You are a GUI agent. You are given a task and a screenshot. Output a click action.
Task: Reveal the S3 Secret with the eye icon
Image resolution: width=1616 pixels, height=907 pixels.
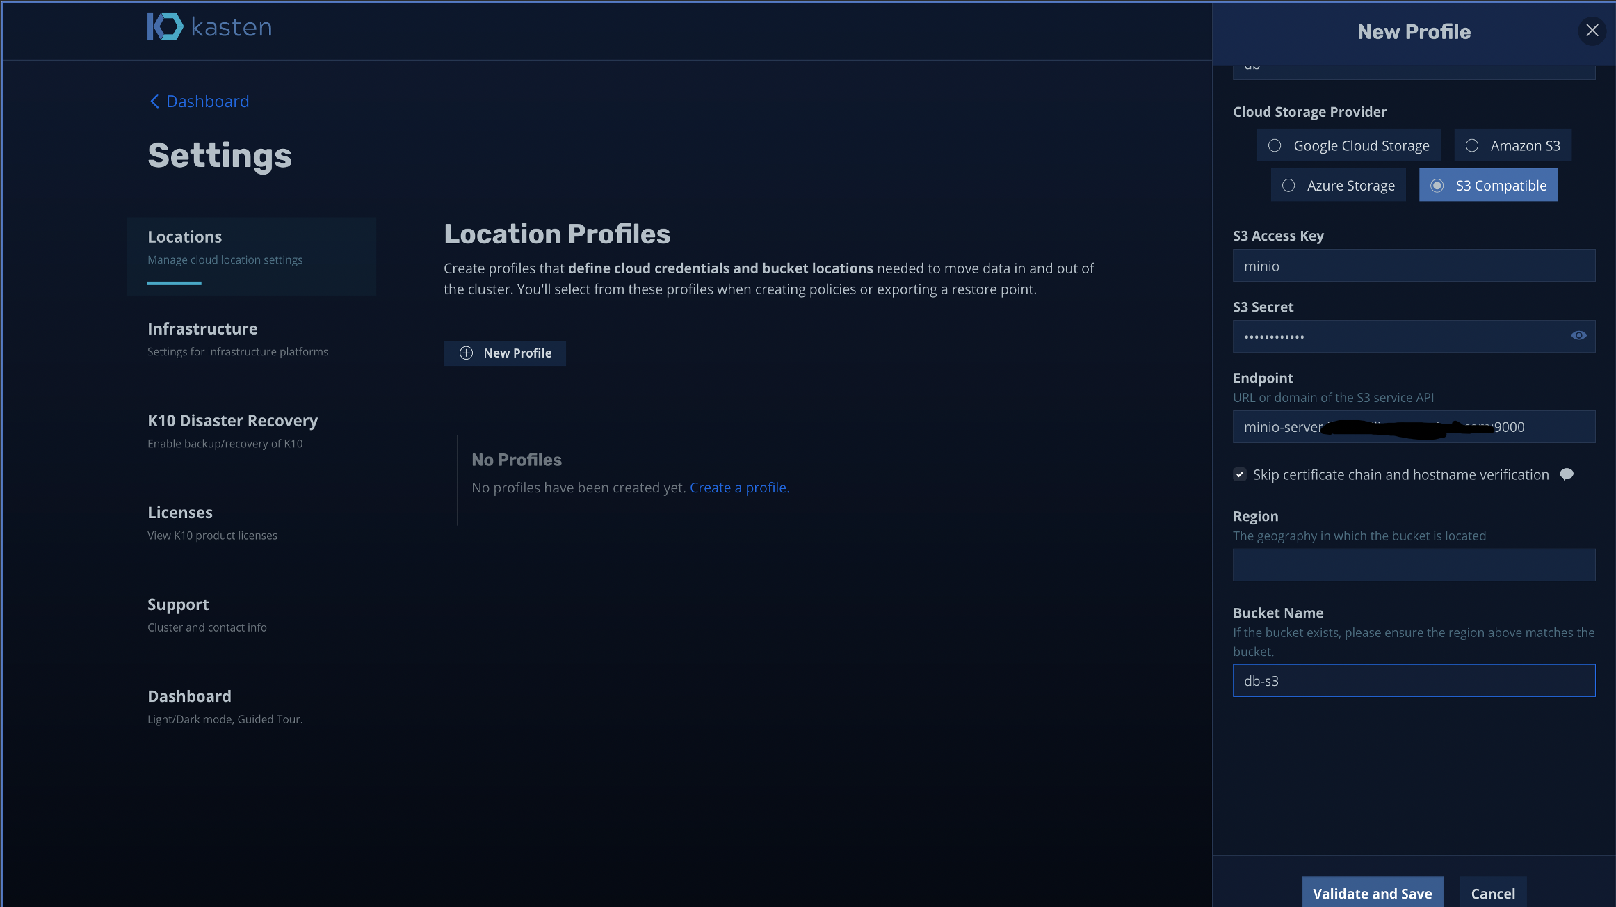(x=1578, y=336)
